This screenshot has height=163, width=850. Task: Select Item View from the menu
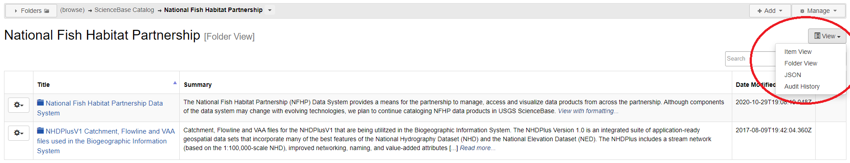798,52
